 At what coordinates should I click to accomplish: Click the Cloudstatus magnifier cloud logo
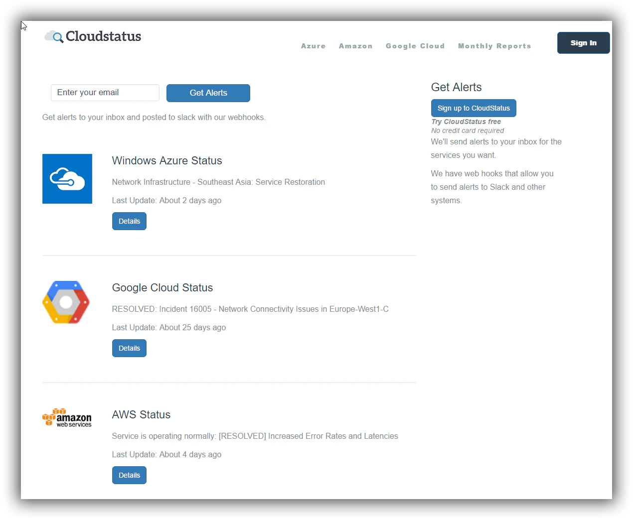[53, 36]
